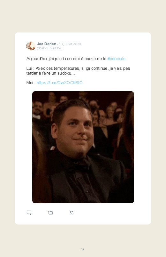
Task: Select the @SihouplaitJVC handle
Action: (50, 48)
